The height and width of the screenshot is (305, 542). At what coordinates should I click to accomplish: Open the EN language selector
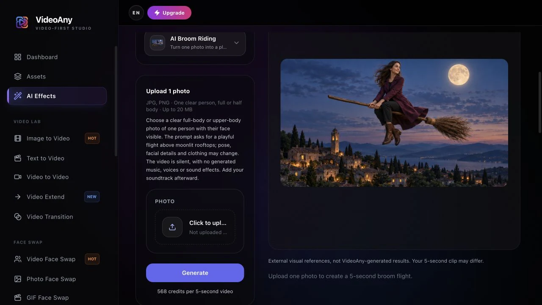[136, 13]
